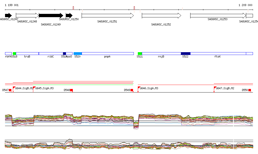
Task: Click the U646.SigA.M3 label text
Action: pyautogui.click(x=149, y=88)
